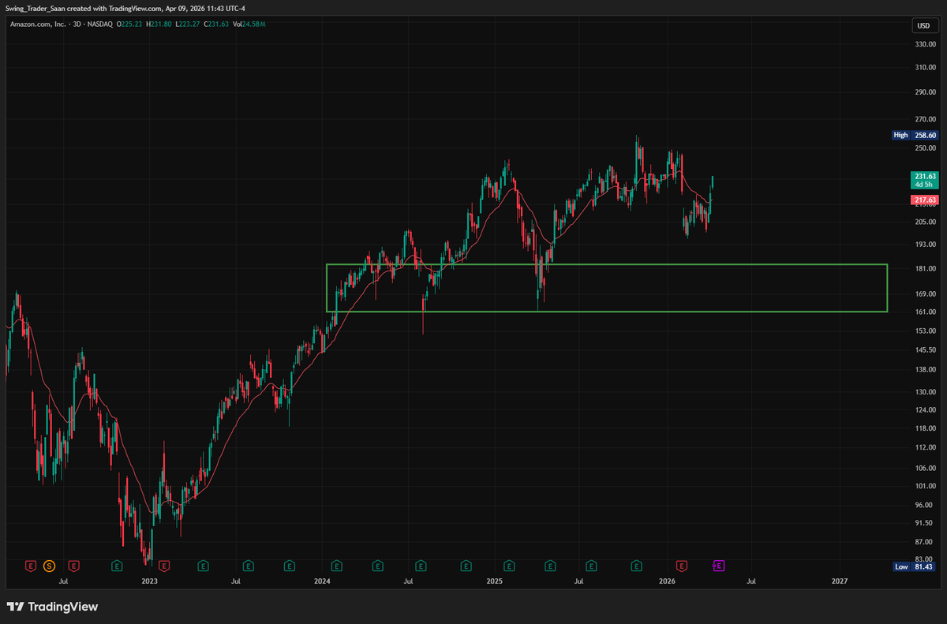Click 161.00 on the price scale
Screen dimensions: 947x624
point(925,312)
